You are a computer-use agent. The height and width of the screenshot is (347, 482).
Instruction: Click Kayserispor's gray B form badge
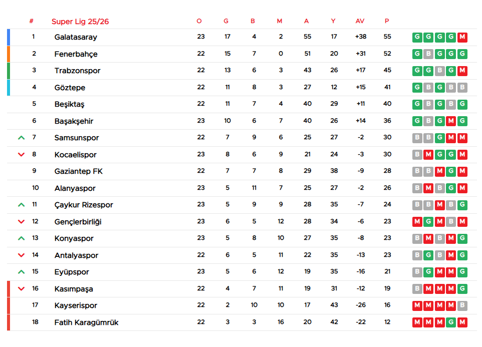(462, 305)
